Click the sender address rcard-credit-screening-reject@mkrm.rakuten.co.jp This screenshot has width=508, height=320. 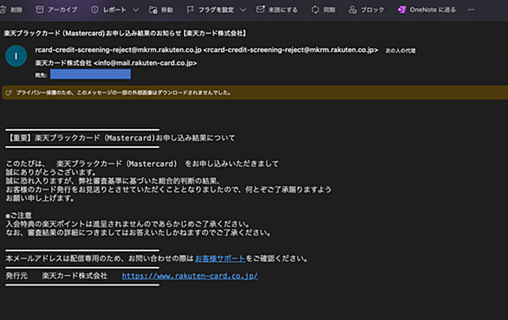coord(118,50)
